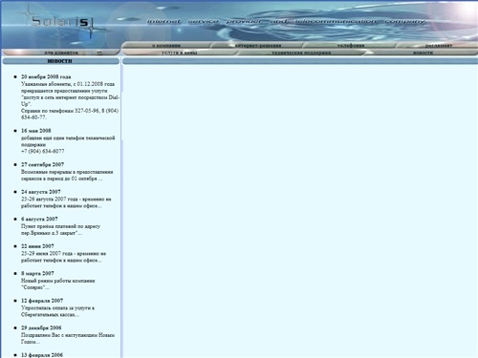This screenshot has width=478, height=358.
Task: Click the news date "8 марта 2007"
Action: point(37,273)
